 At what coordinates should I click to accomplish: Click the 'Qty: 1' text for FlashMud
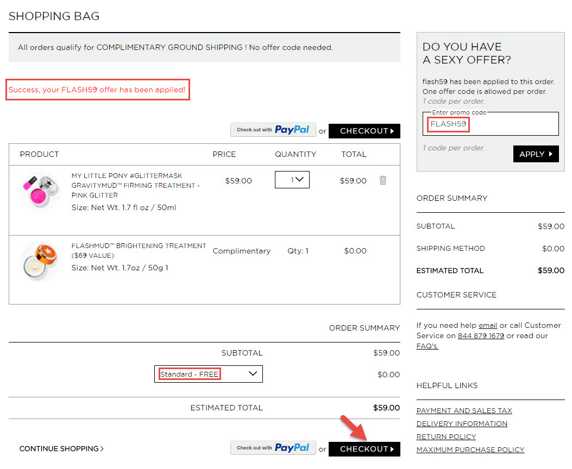tap(298, 251)
